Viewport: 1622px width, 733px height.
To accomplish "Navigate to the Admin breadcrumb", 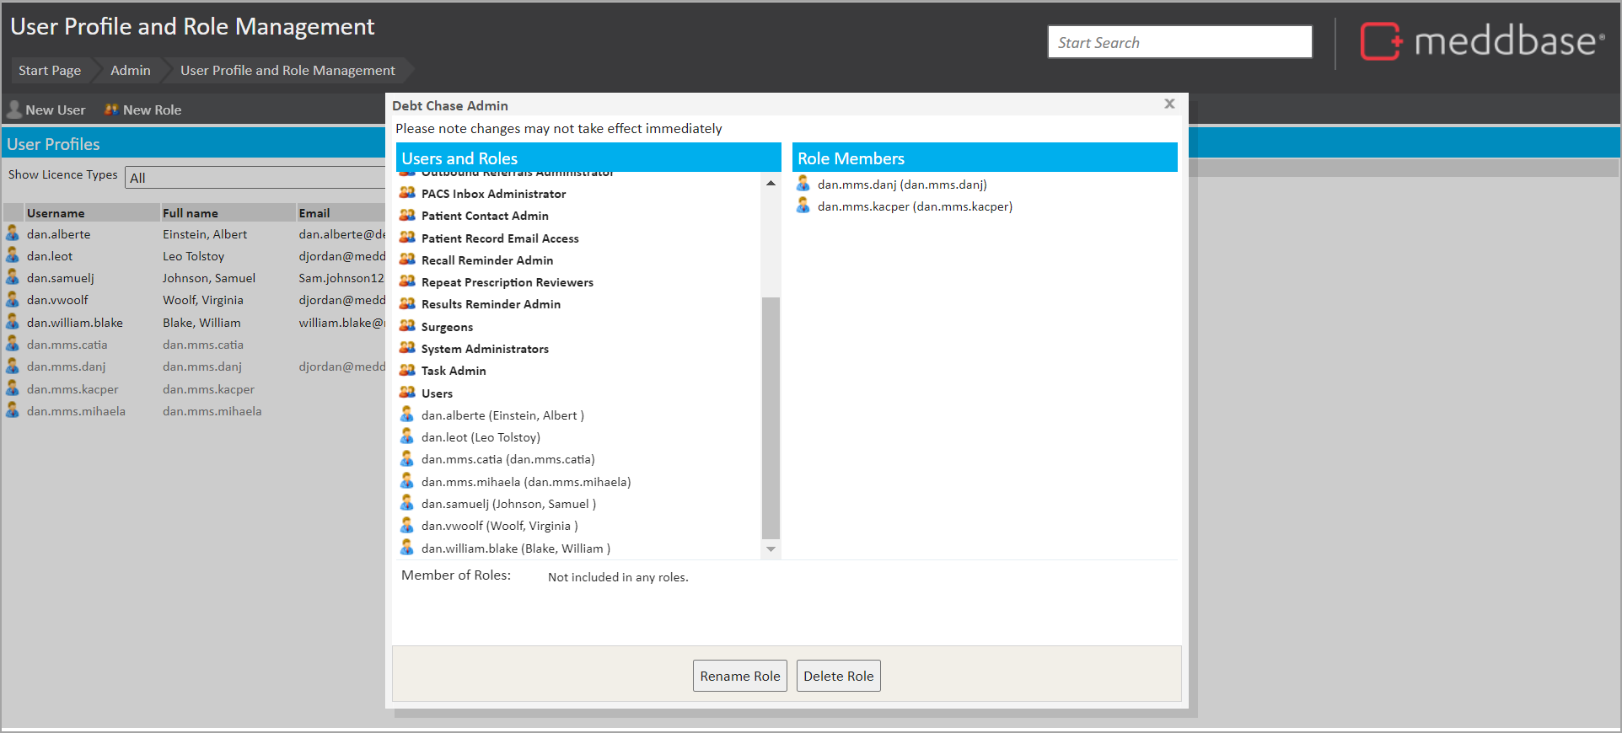I will point(131,71).
